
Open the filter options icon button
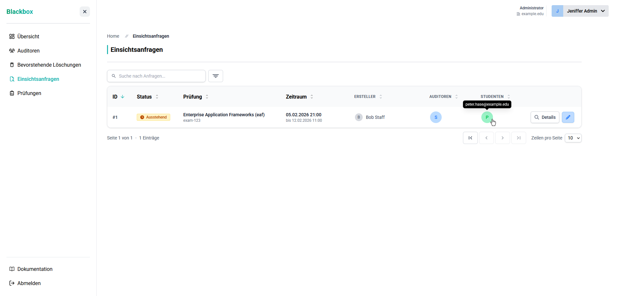[216, 76]
